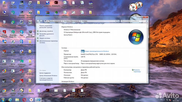Go to Control Panel home page
Viewport: 182px width, 102px height.
click(46, 26)
